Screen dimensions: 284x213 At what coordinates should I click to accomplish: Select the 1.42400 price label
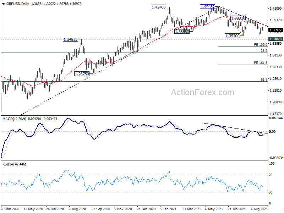click(158, 7)
